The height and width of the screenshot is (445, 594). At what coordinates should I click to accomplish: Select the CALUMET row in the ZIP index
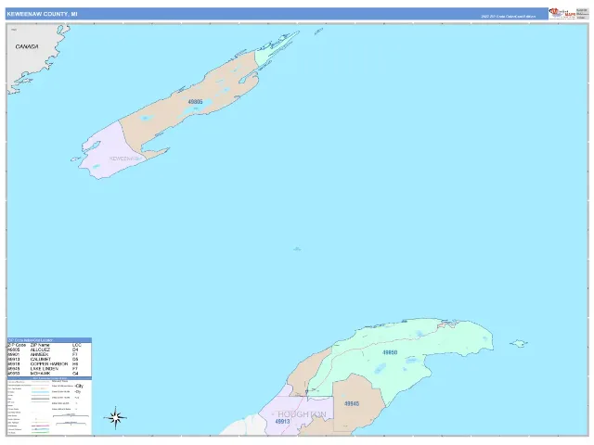click(49, 359)
